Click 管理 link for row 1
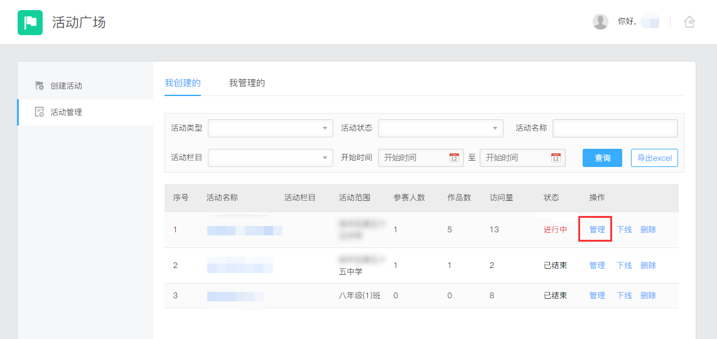Viewport: 717px width, 339px height. (597, 230)
